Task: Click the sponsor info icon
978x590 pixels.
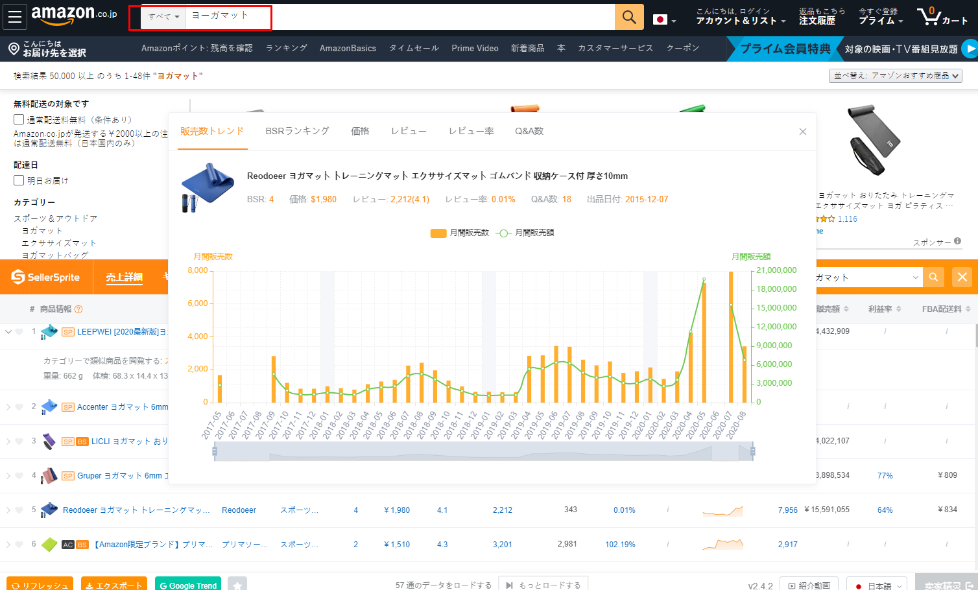Action: (958, 241)
